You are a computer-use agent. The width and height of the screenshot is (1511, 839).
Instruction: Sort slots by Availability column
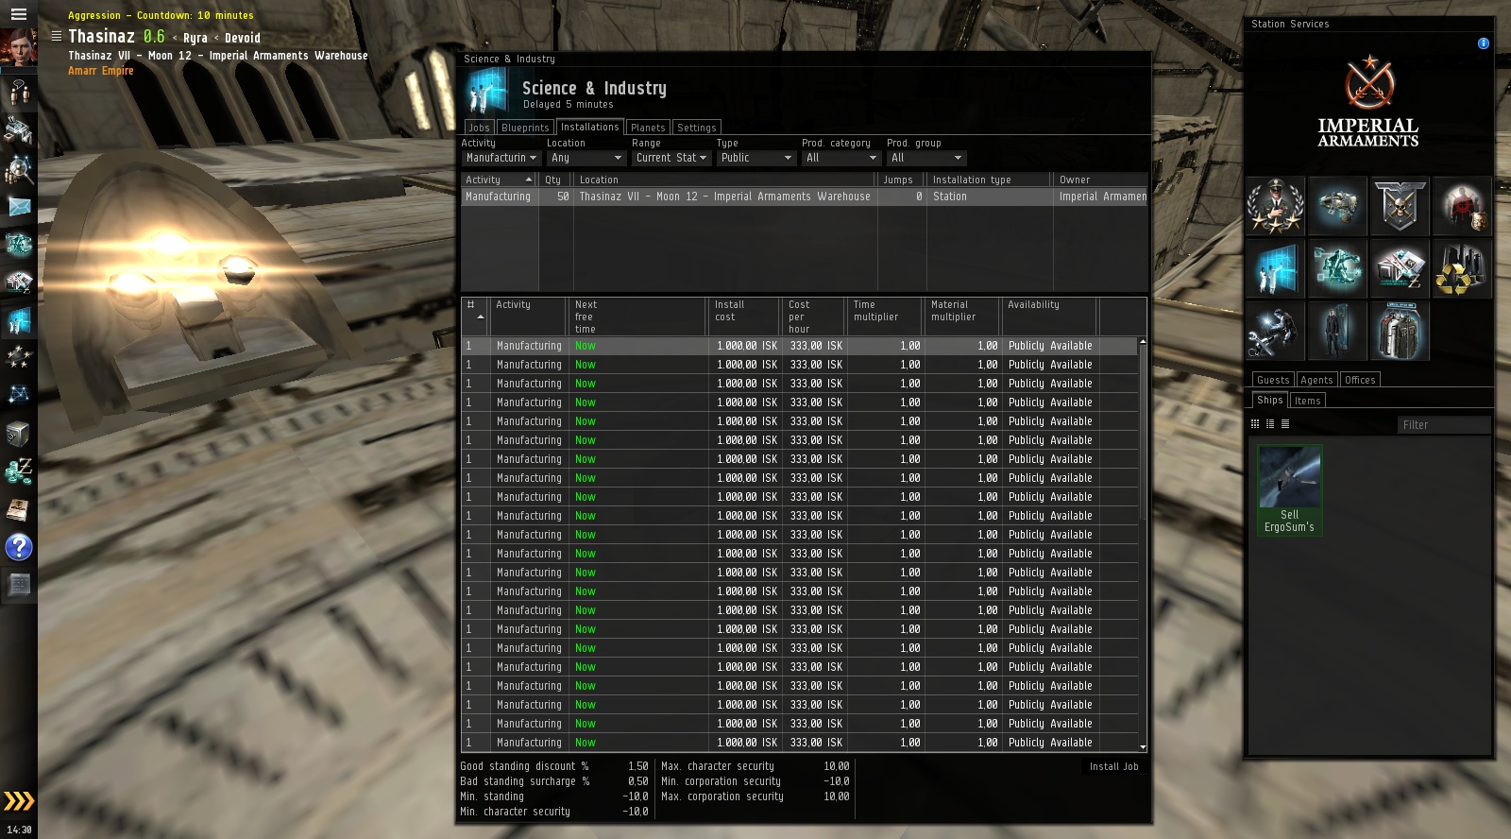(1049, 317)
